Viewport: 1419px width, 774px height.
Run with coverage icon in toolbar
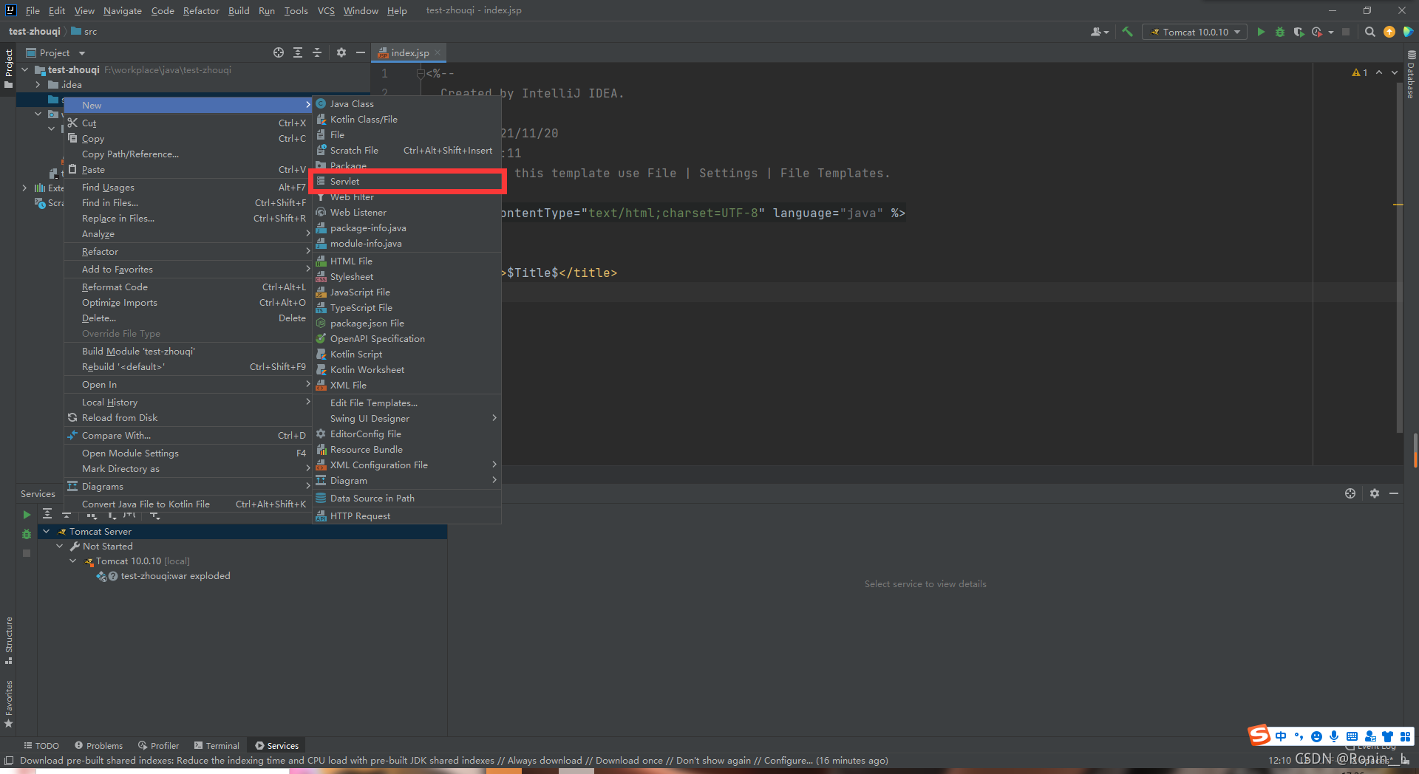click(1299, 32)
